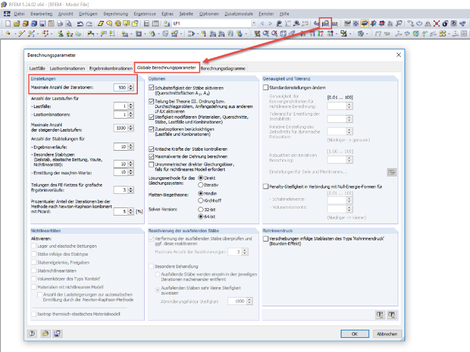Click the view in Y direction icon
The width and height of the screenshot is (470, 352).
pos(312,34)
